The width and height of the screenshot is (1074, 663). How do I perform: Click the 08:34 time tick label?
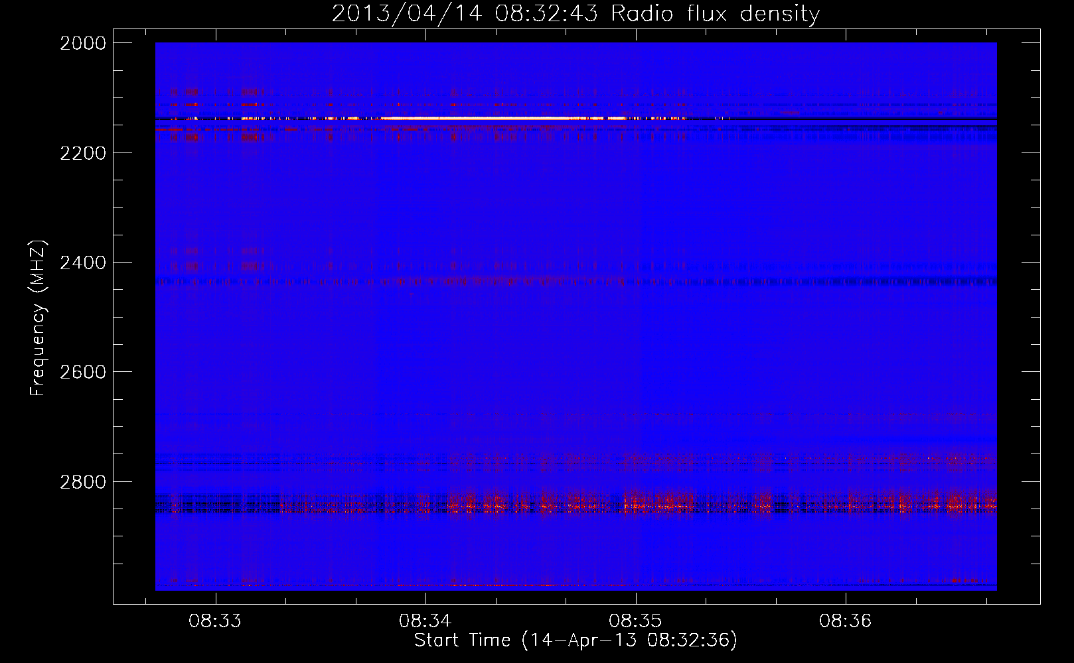click(x=425, y=621)
